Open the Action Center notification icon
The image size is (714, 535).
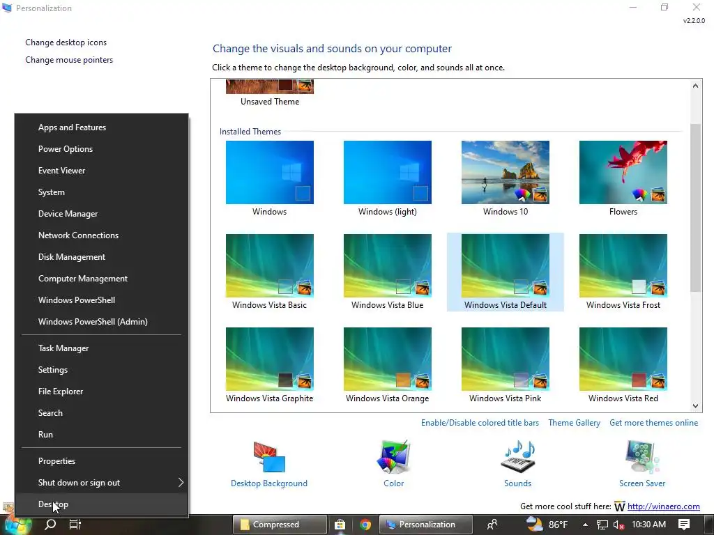click(684, 525)
